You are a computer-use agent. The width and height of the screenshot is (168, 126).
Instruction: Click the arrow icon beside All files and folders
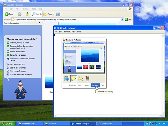click(x=8, y=51)
